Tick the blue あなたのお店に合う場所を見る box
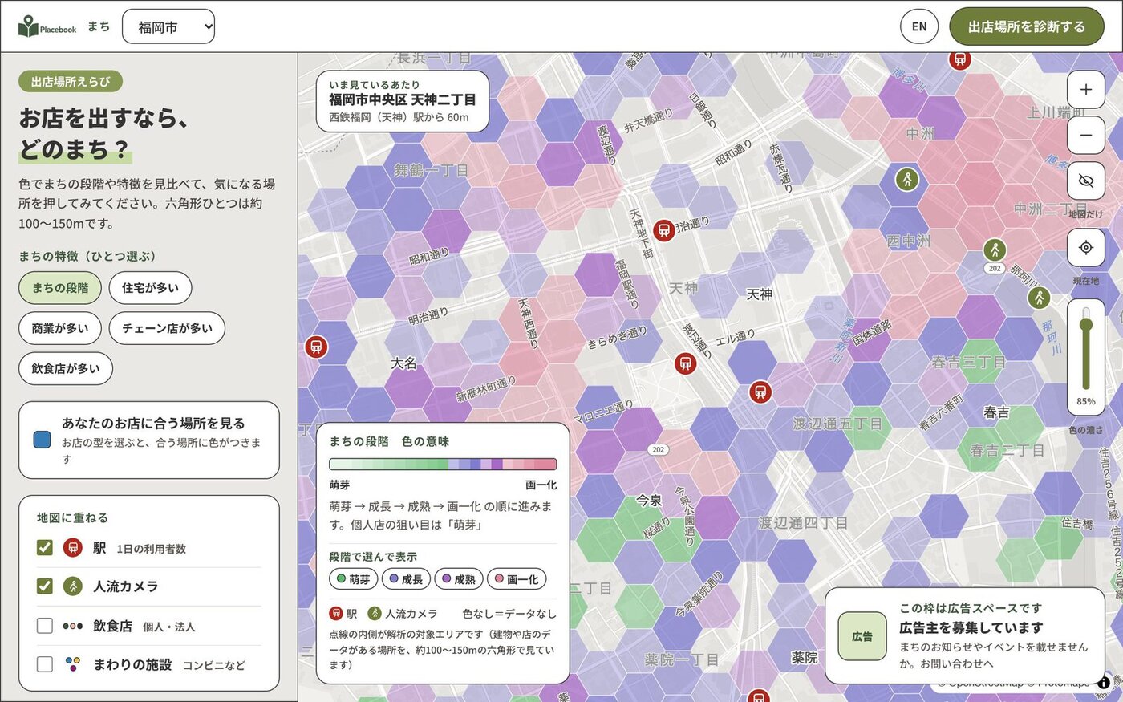1123x702 pixels. [43, 440]
